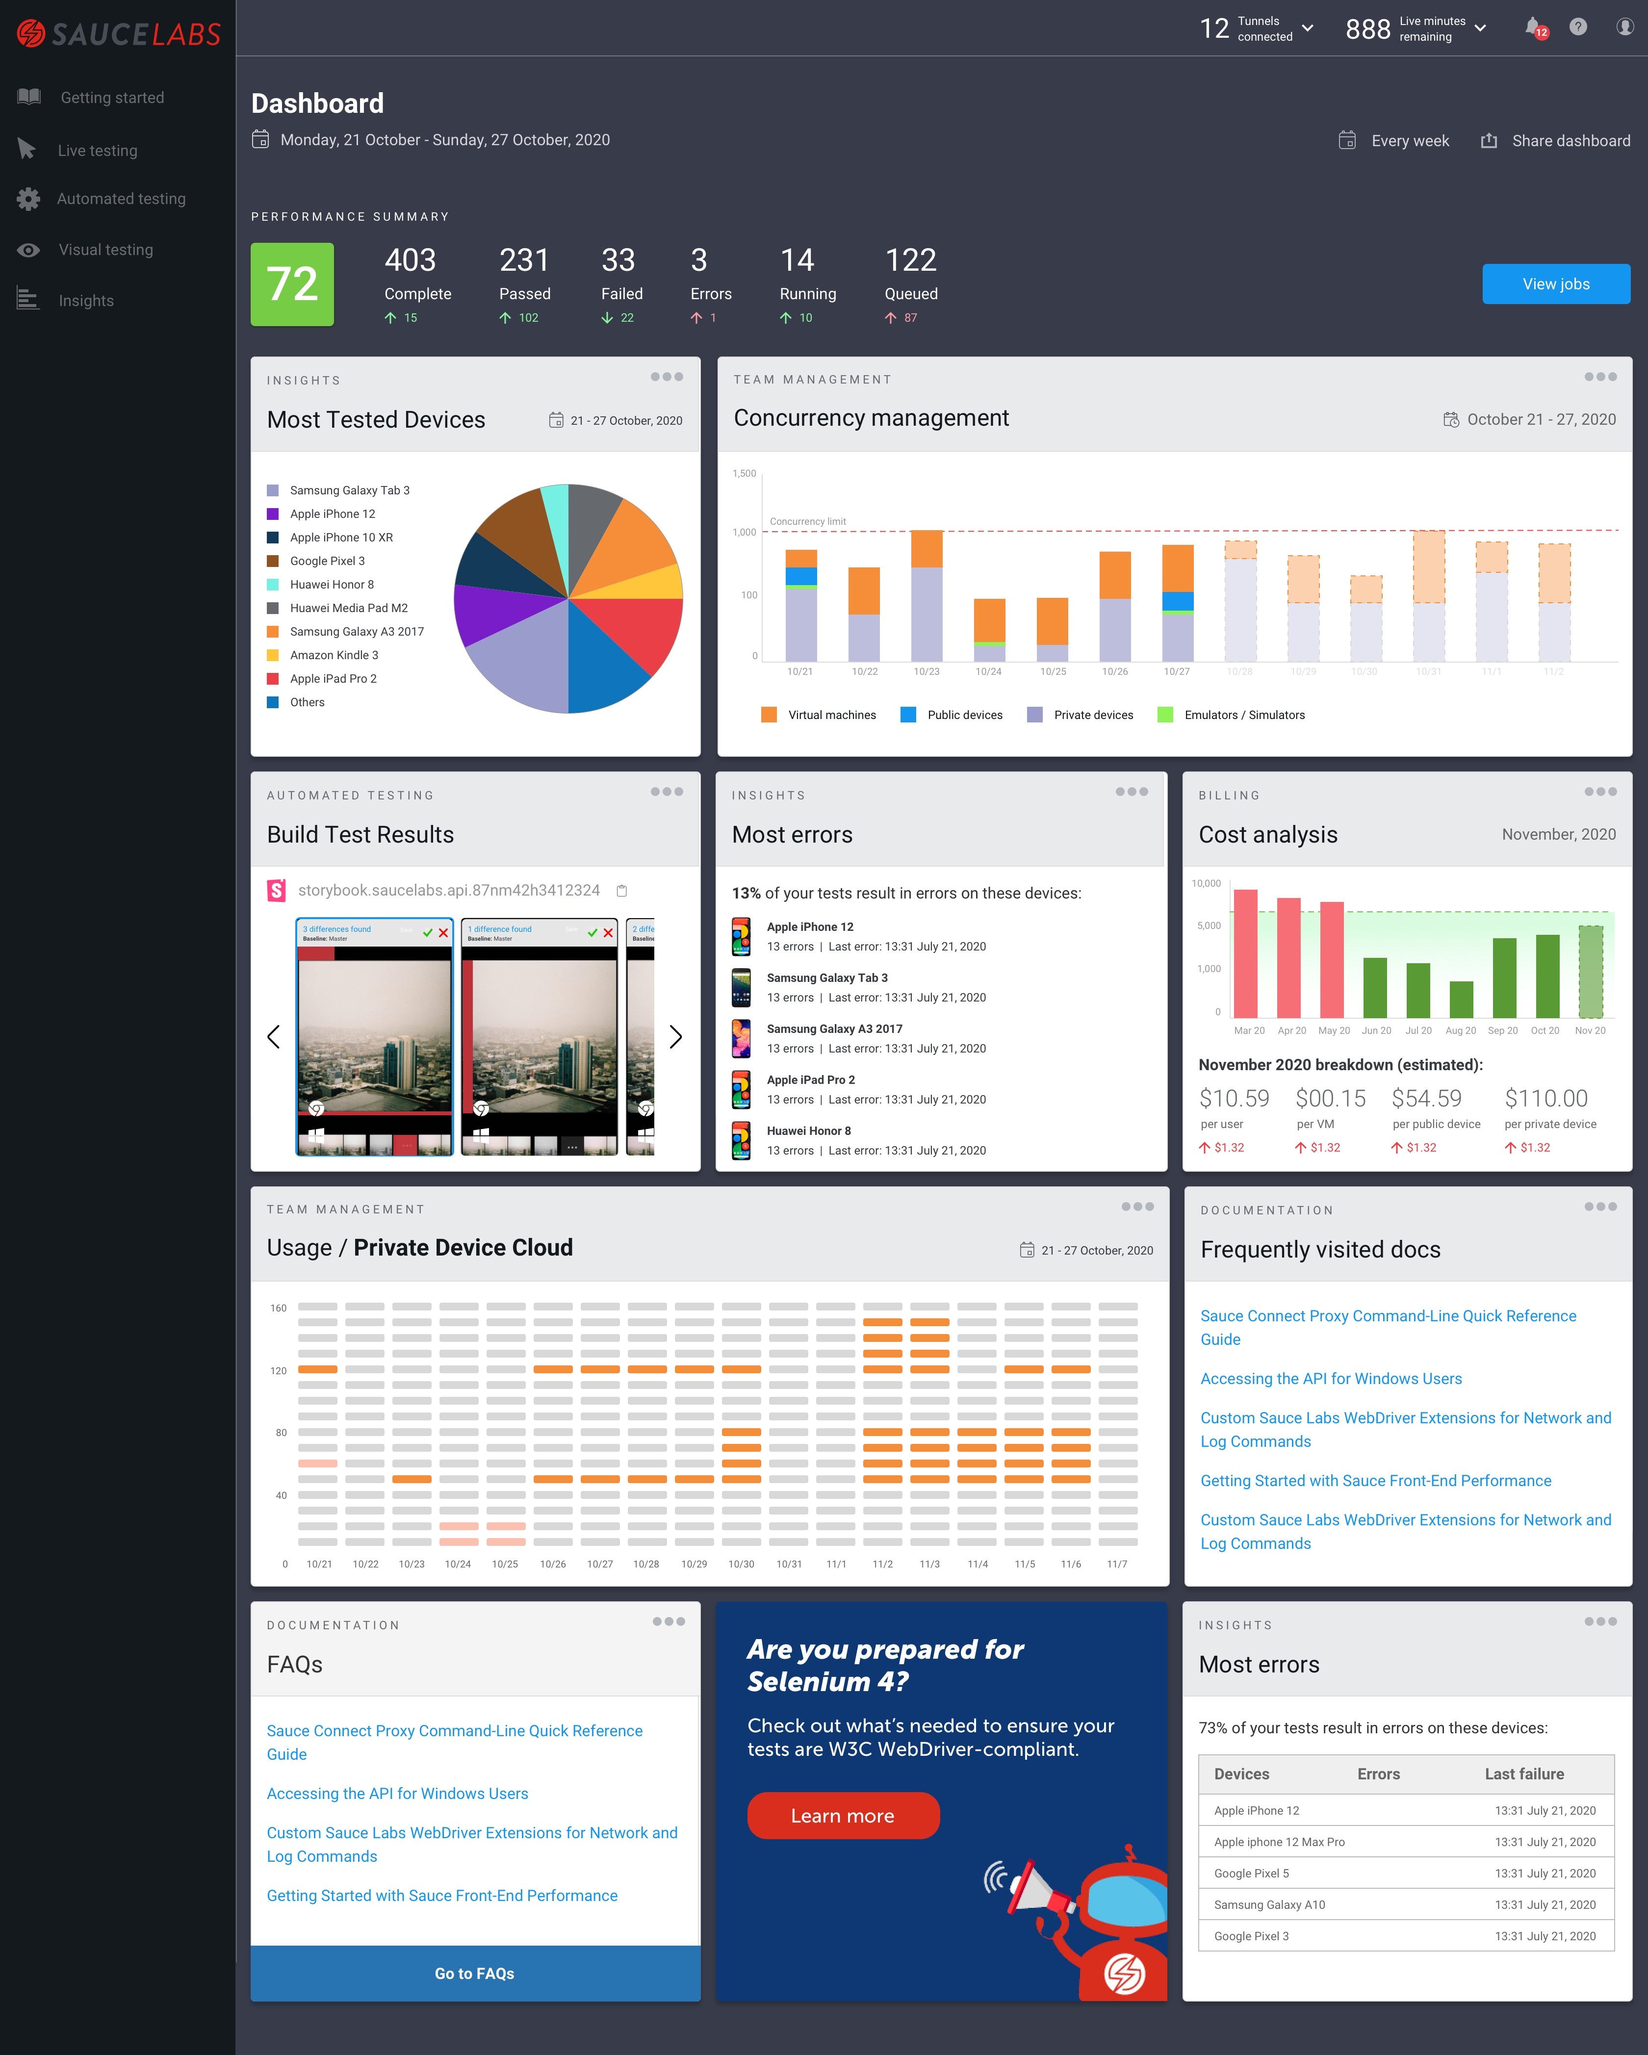Click the Share dashboard icon

pyautogui.click(x=1489, y=141)
